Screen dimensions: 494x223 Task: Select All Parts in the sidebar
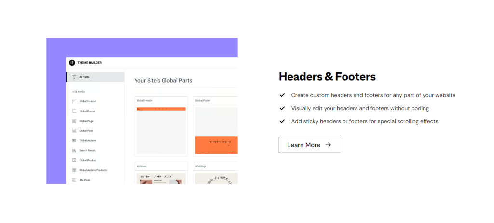pos(84,77)
